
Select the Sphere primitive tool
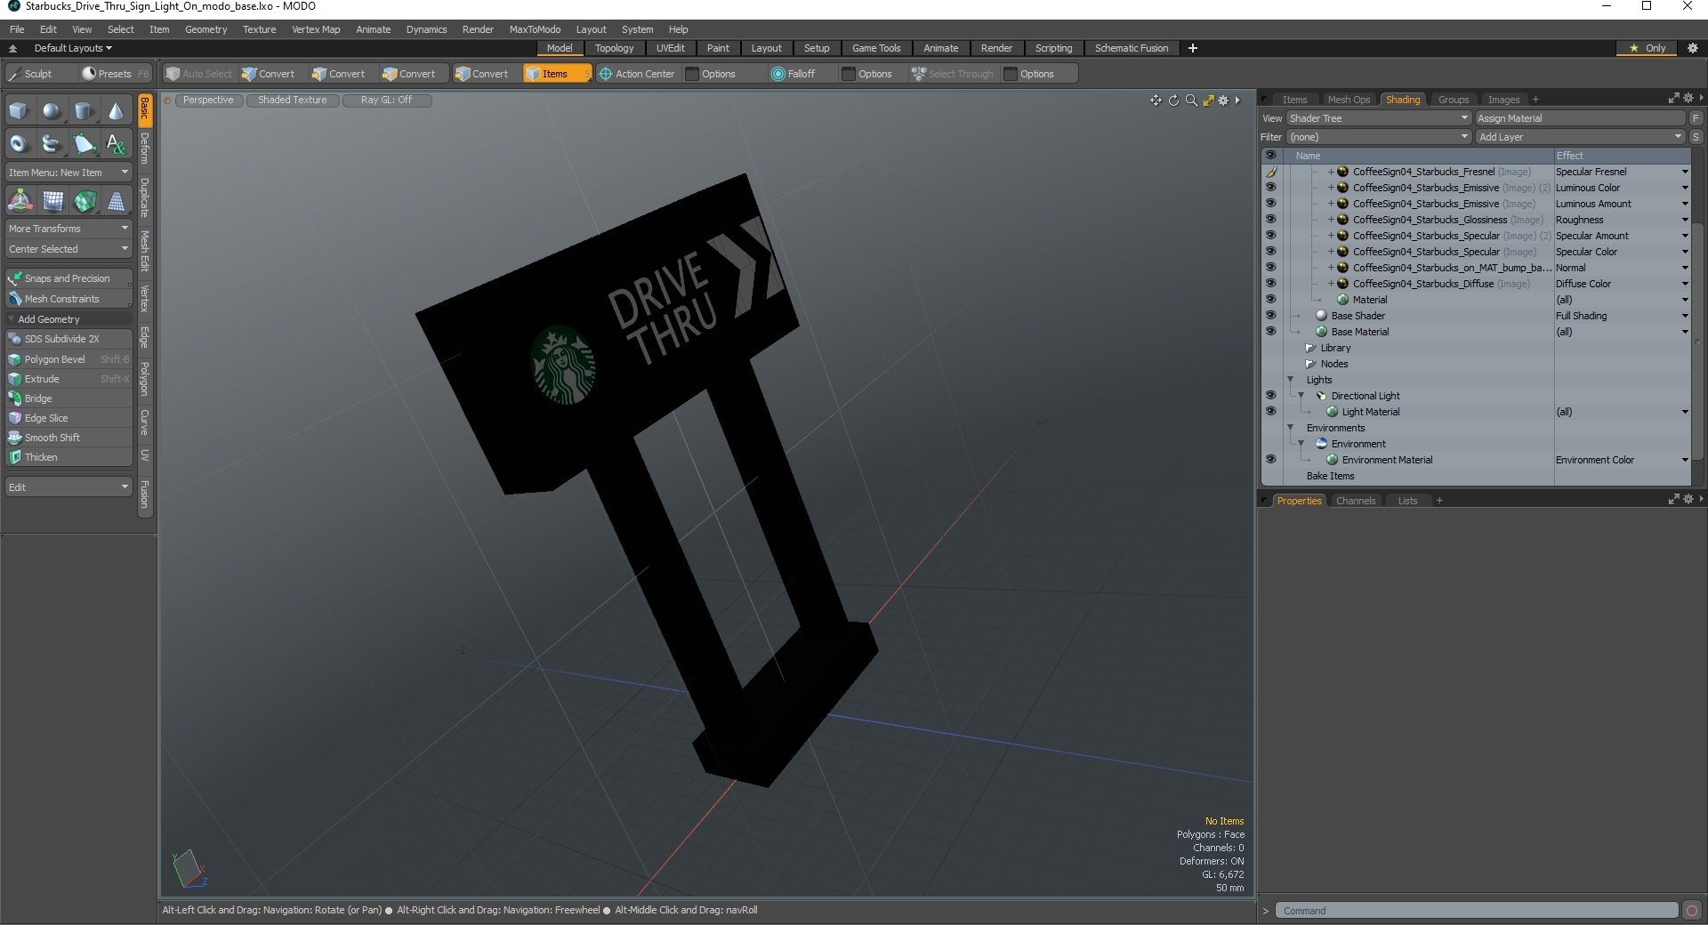[52, 111]
